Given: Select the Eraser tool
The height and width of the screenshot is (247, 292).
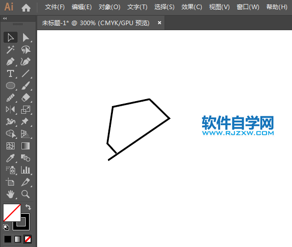Looking at the screenshot, I should 26,98.
